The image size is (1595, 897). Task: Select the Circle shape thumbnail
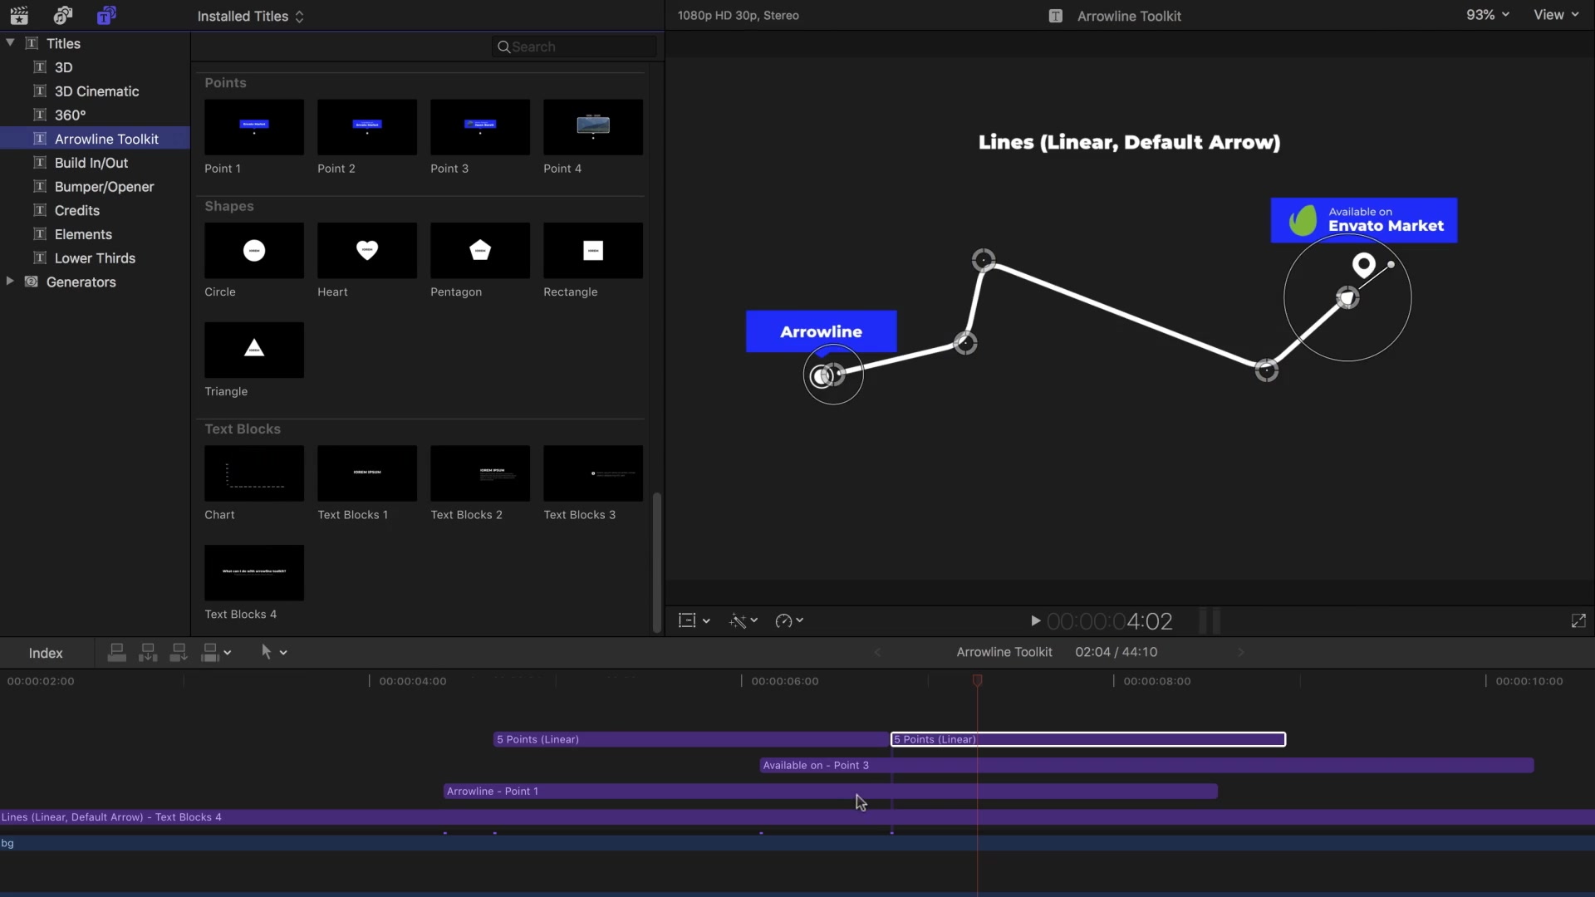pos(254,250)
